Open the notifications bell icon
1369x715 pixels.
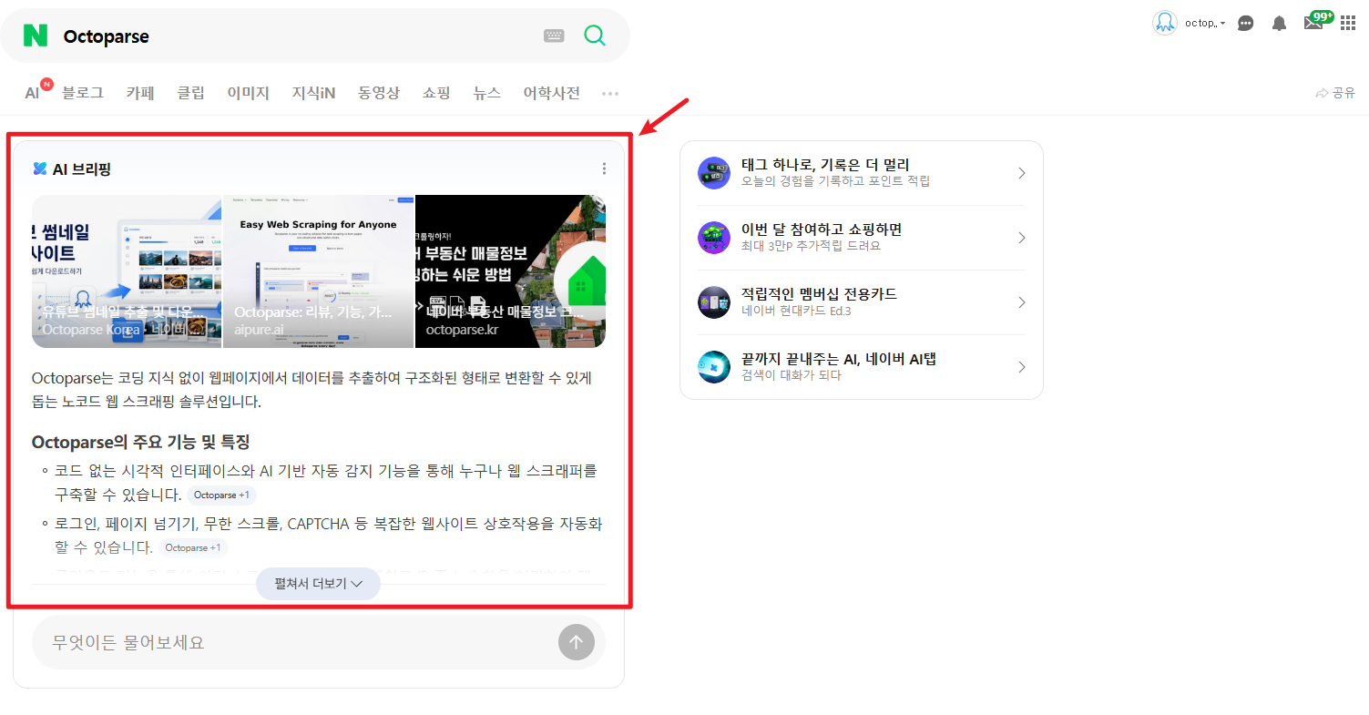tap(1280, 23)
